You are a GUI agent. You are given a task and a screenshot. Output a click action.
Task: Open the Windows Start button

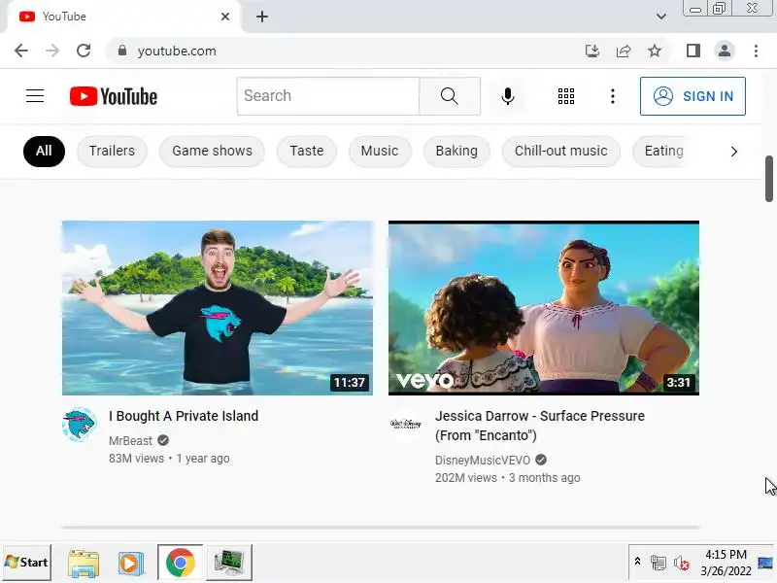27,563
